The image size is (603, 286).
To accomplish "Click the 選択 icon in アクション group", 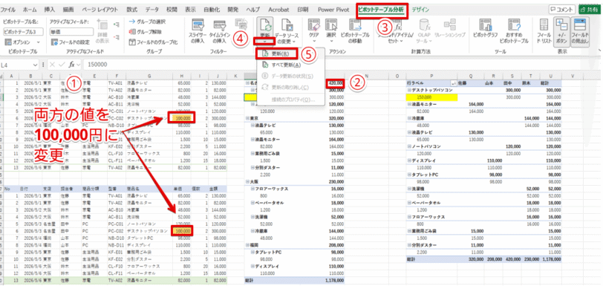I will click(331, 25).
